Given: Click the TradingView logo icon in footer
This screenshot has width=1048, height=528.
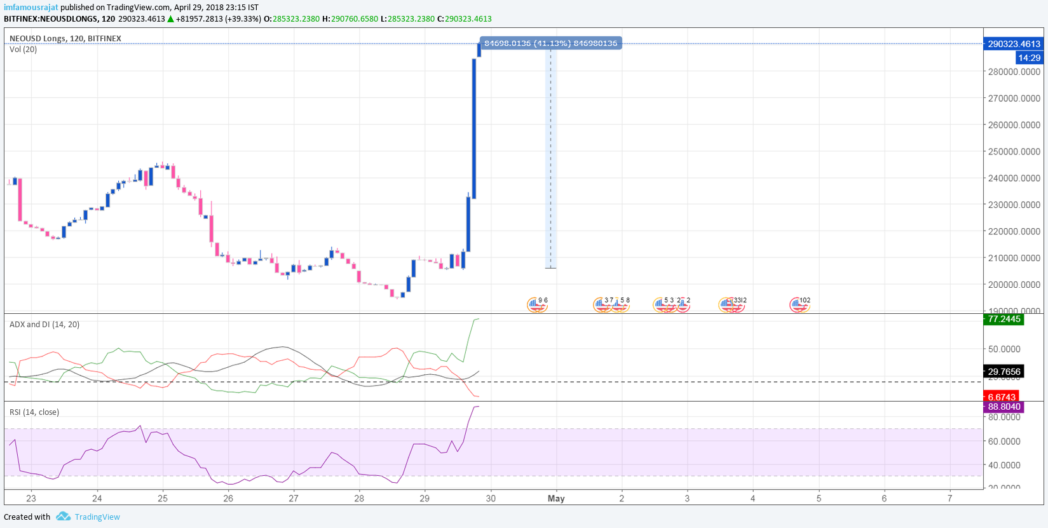Looking at the screenshot, I should click(63, 517).
